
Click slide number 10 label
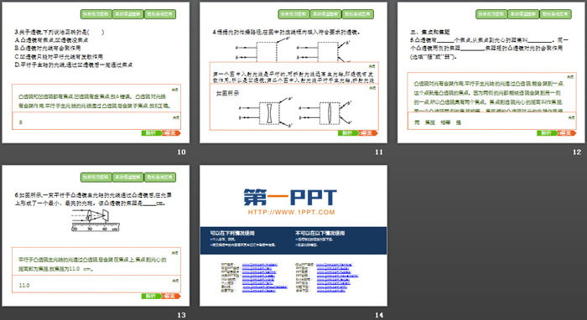click(x=181, y=152)
